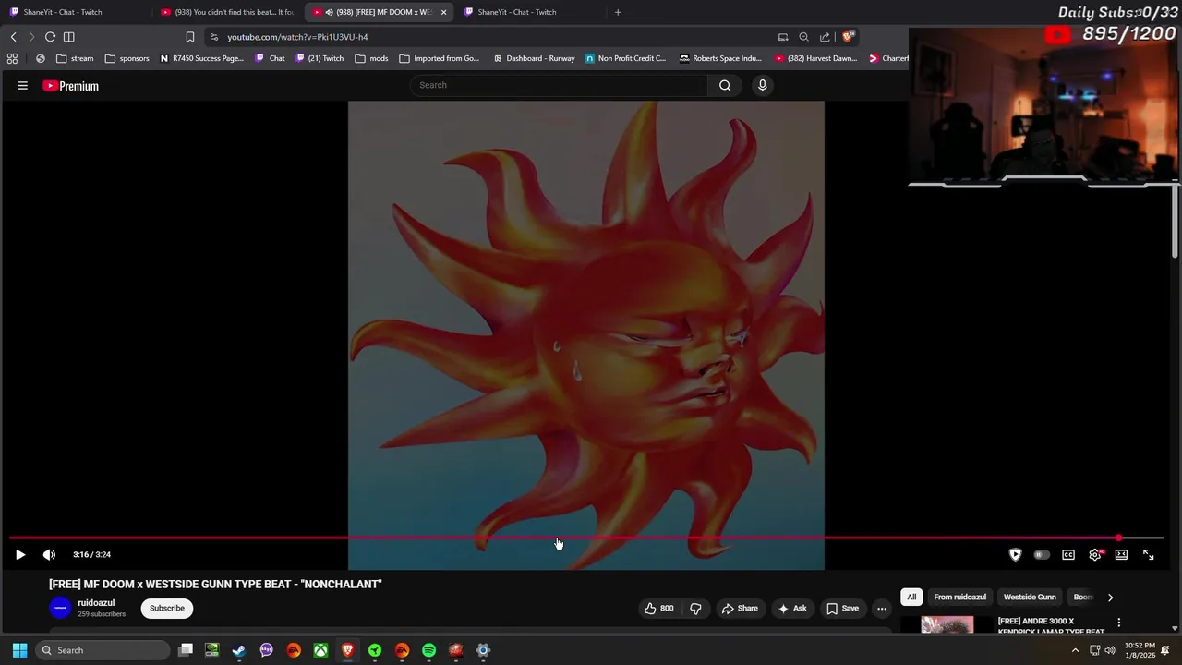Open Brave browser taskbar icon
The width and height of the screenshot is (1182, 665).
coord(347,650)
